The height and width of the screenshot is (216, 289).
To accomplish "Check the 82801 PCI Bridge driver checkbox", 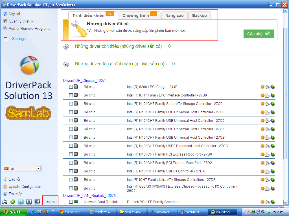I will (71, 87).
